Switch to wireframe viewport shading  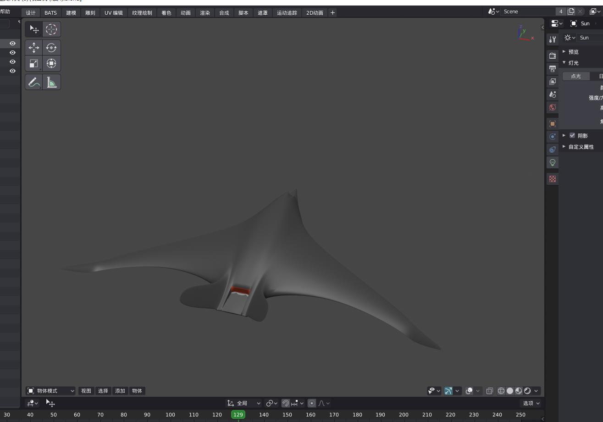(501, 391)
